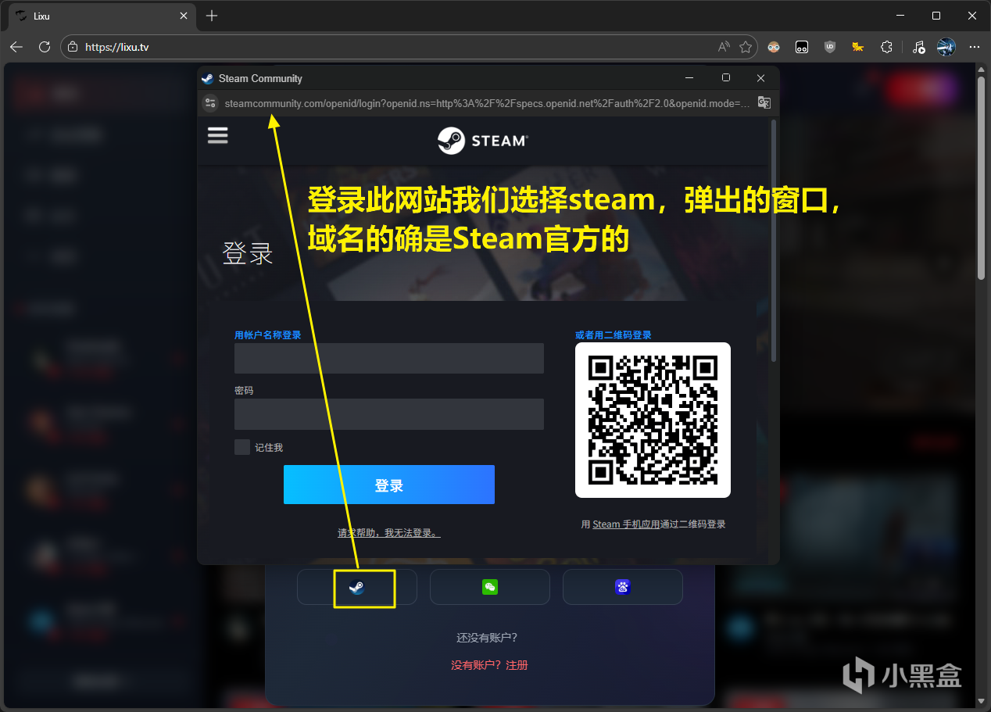991x712 pixels.
Task: Click the blue 登录 button
Action: point(388,485)
